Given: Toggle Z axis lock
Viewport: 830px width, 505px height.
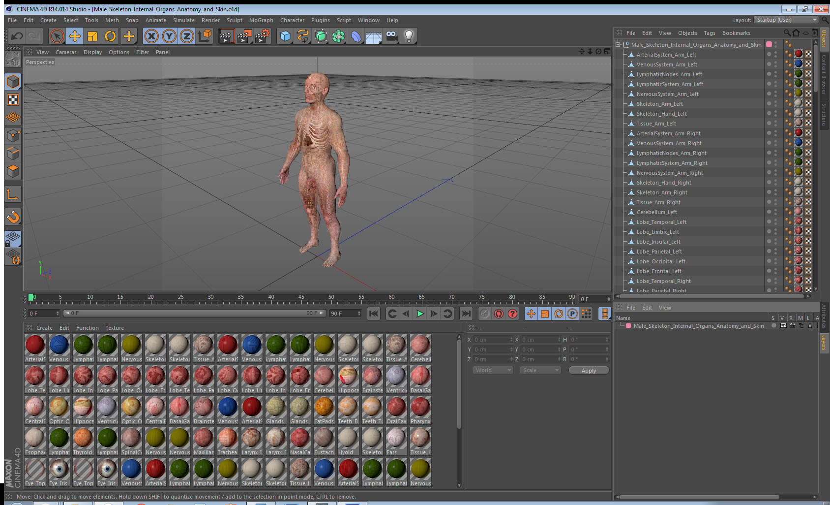Looking at the screenshot, I should tap(187, 36).
